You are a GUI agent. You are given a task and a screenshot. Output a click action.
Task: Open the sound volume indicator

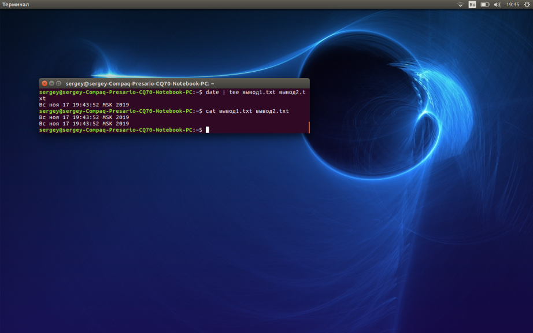pos(497,5)
